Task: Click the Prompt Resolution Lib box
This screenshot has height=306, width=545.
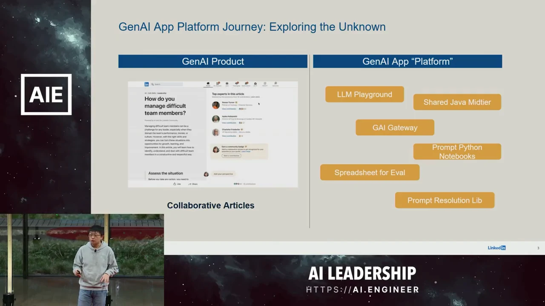Action: click(x=445, y=200)
